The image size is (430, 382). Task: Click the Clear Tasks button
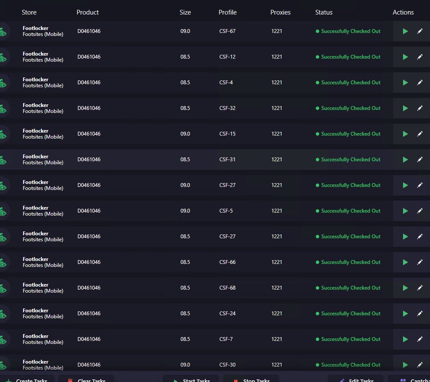pos(86,379)
